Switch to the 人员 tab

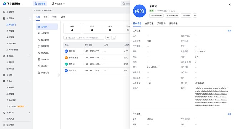click(x=38, y=17)
